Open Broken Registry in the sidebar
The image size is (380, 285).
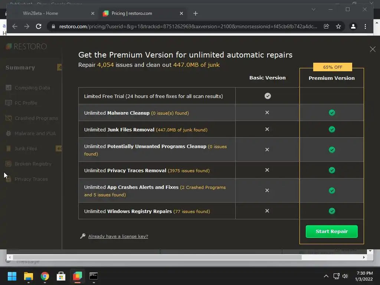point(33,164)
